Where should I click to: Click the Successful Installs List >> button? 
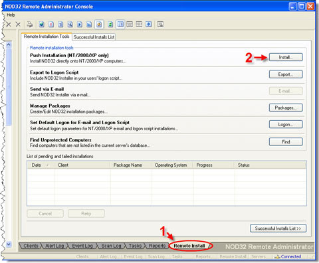(x=278, y=228)
